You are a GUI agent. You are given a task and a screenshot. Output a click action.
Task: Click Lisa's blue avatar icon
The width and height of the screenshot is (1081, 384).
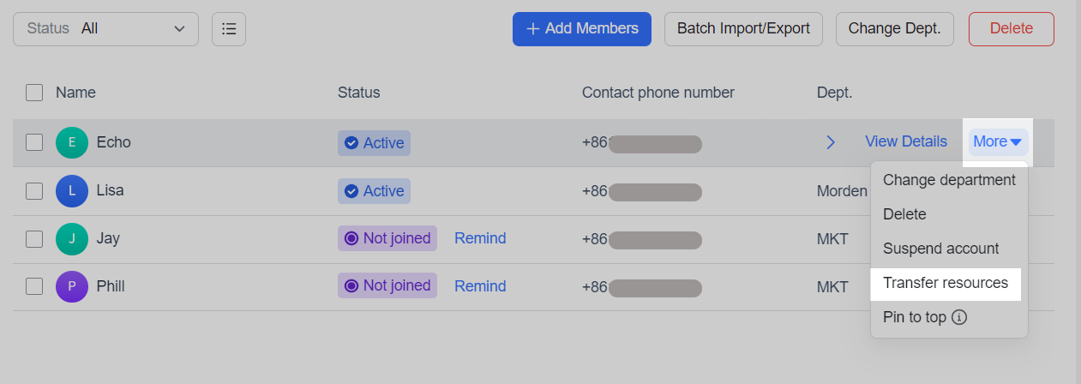tap(72, 190)
